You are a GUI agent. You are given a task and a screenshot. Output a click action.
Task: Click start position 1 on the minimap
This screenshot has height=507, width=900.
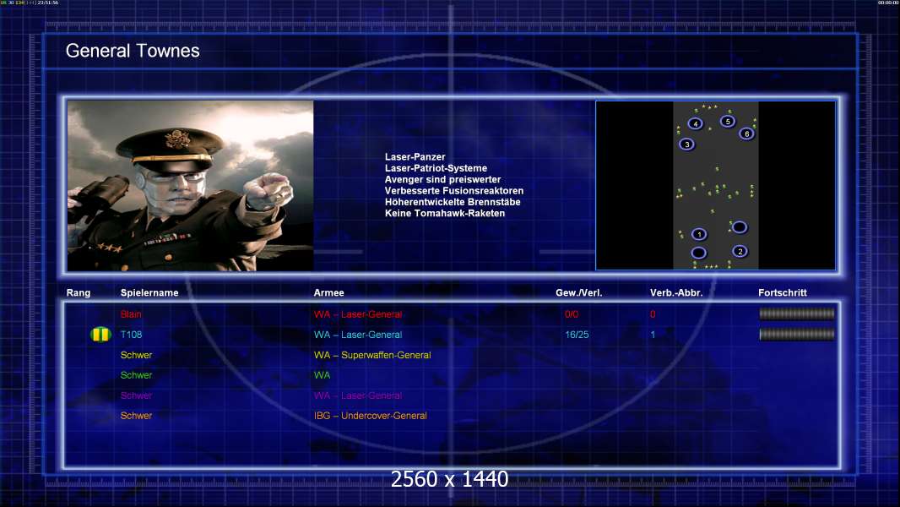[698, 234]
